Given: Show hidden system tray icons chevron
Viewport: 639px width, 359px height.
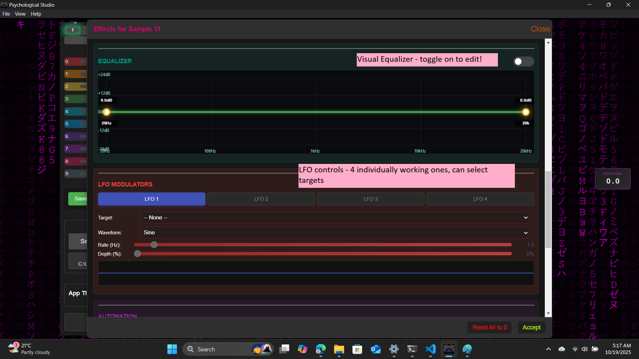Looking at the screenshot, I should (548, 349).
